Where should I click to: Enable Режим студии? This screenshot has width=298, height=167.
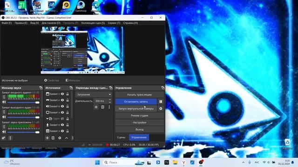tap(140, 116)
